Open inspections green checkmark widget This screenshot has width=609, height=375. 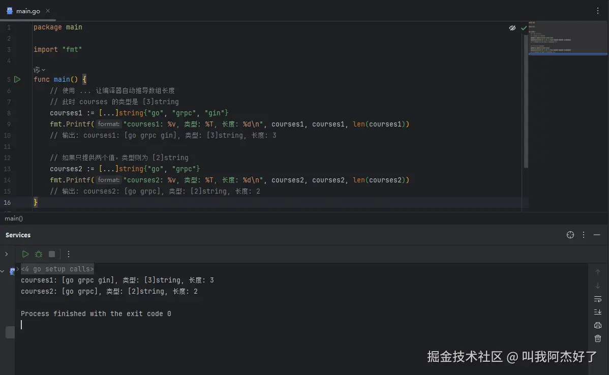tap(524, 28)
